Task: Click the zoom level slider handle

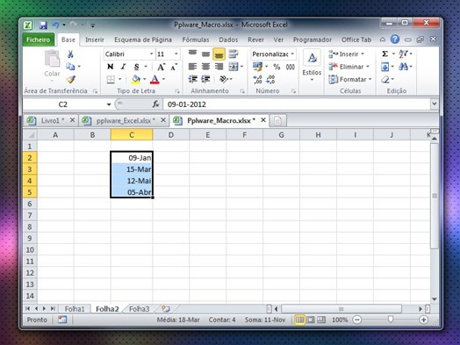Action: (x=390, y=320)
